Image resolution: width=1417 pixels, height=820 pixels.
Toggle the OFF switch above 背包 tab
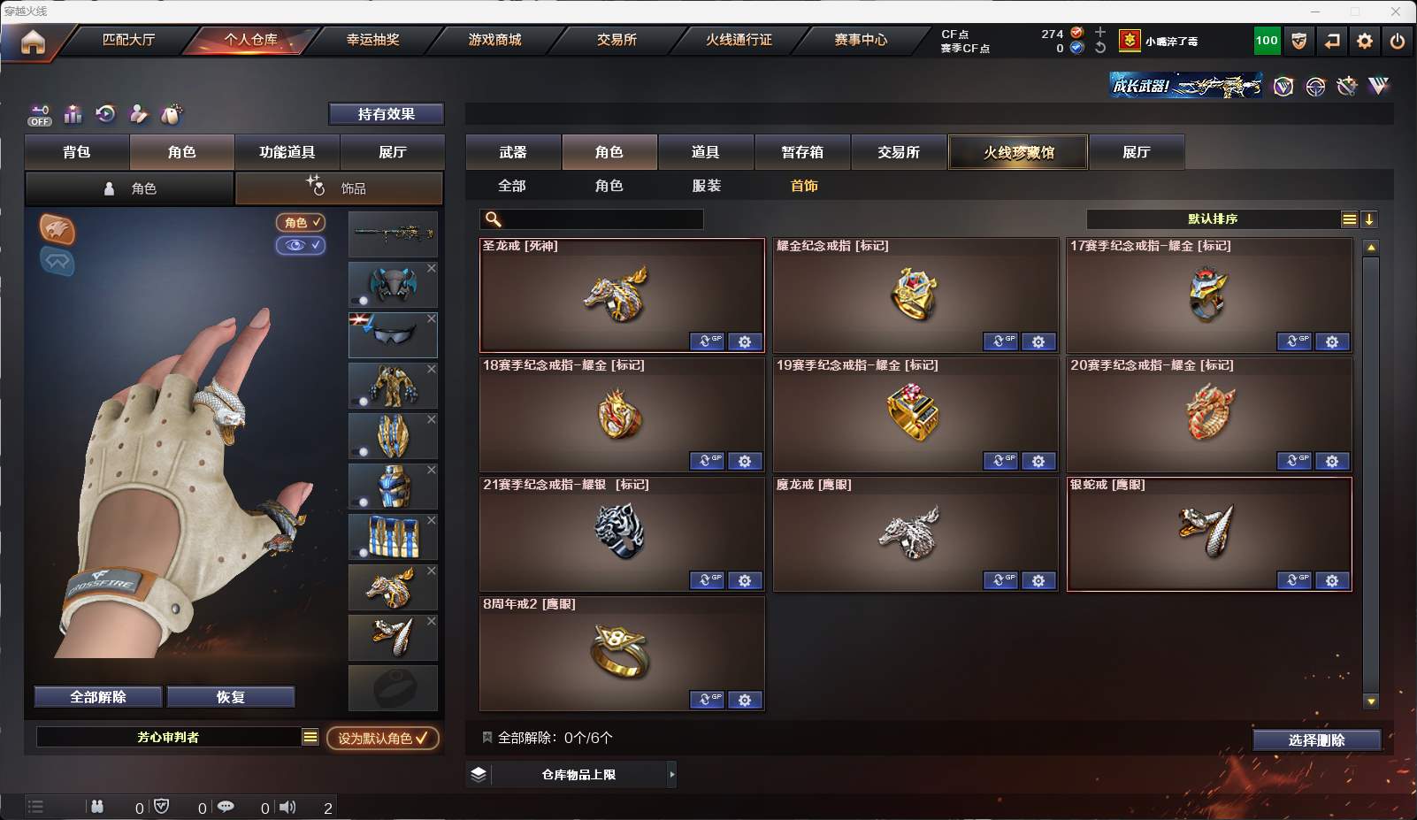point(40,115)
